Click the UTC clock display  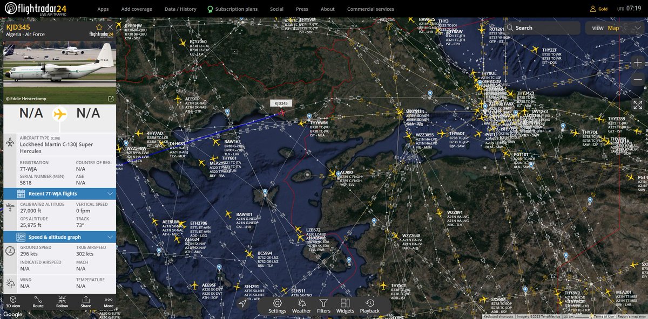coord(629,9)
